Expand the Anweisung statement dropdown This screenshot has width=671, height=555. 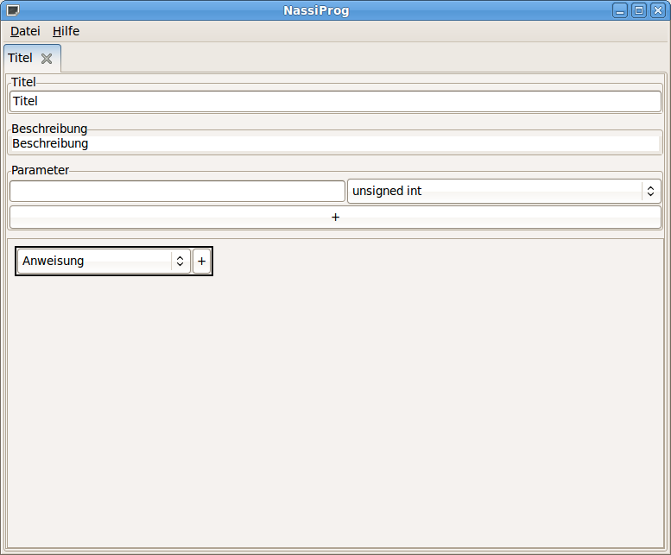96,261
